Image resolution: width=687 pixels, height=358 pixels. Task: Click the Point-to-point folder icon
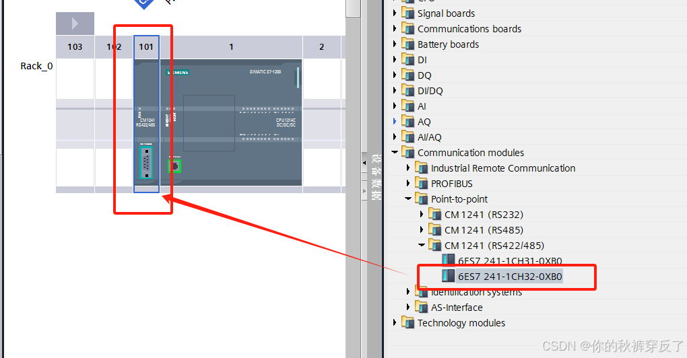421,199
